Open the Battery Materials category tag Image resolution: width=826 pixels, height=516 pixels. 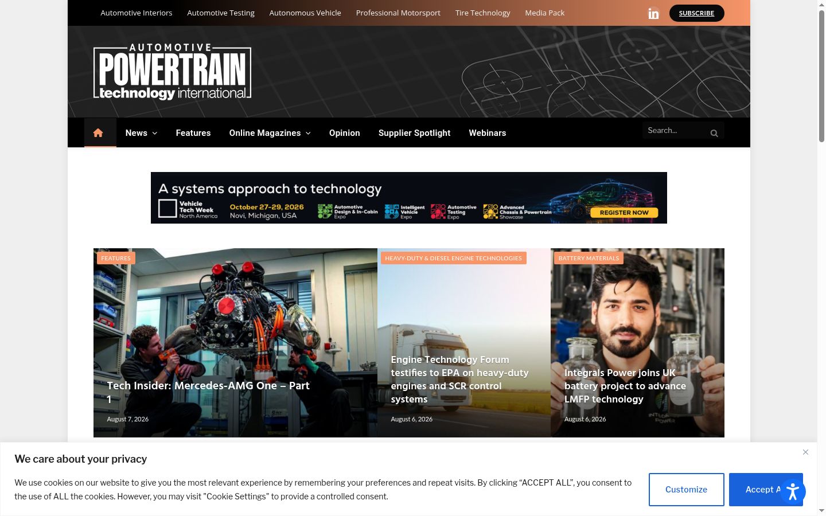coord(589,258)
